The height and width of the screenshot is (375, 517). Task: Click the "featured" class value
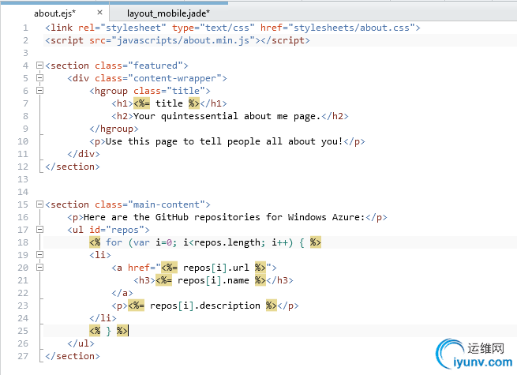click(x=155, y=66)
